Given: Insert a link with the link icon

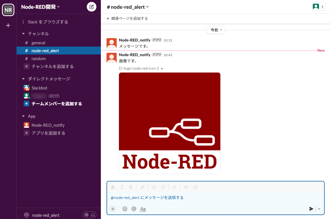Looking at the screenshot, I should 143,187.
